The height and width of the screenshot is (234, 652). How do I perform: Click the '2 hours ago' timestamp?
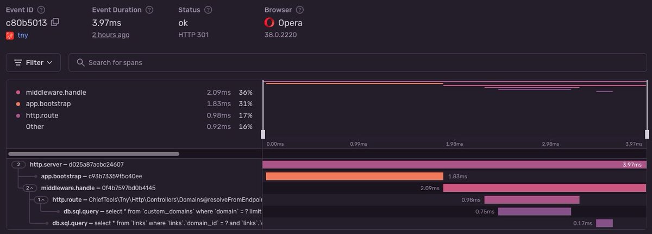coord(111,35)
